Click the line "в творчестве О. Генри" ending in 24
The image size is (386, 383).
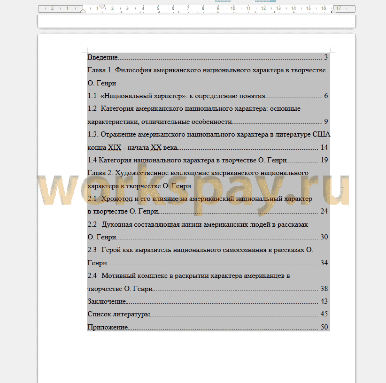[x=208, y=211]
